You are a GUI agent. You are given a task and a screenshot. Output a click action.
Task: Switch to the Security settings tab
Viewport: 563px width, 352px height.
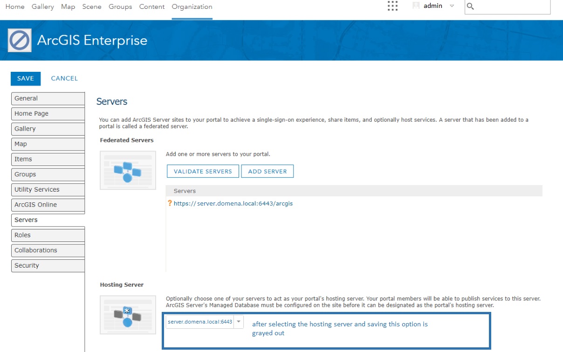pos(48,265)
